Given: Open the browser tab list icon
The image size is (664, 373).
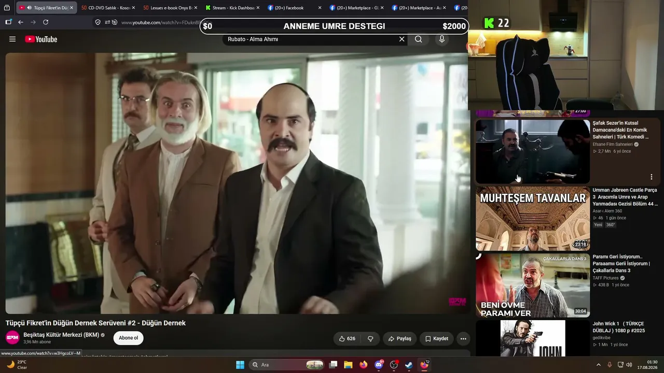Looking at the screenshot, I should click(7, 8).
